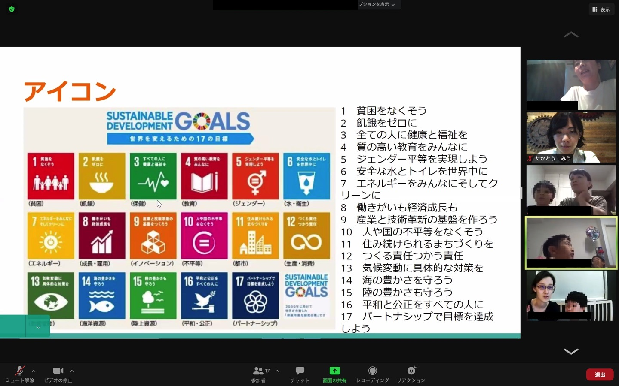
Task: Click SDG goal 10 不平等 tile
Action: (x=204, y=236)
